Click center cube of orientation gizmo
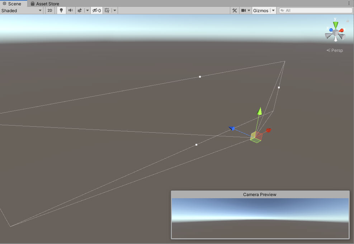The width and height of the screenshot is (354, 244). [336, 33]
